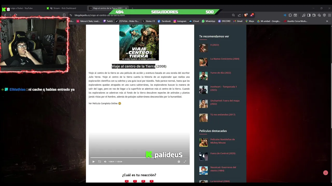Go back in browser history
332x186 pixels.
[5, 15]
